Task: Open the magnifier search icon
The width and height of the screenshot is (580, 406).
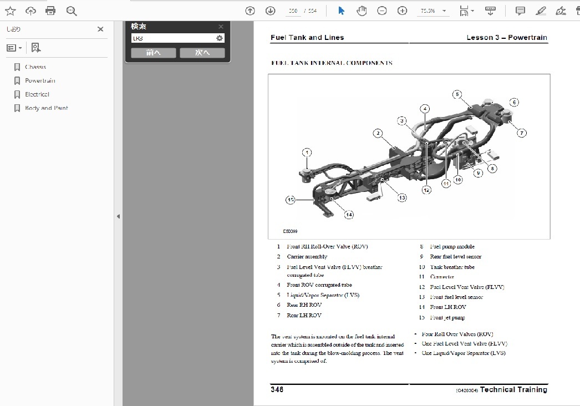Action: coord(72,11)
